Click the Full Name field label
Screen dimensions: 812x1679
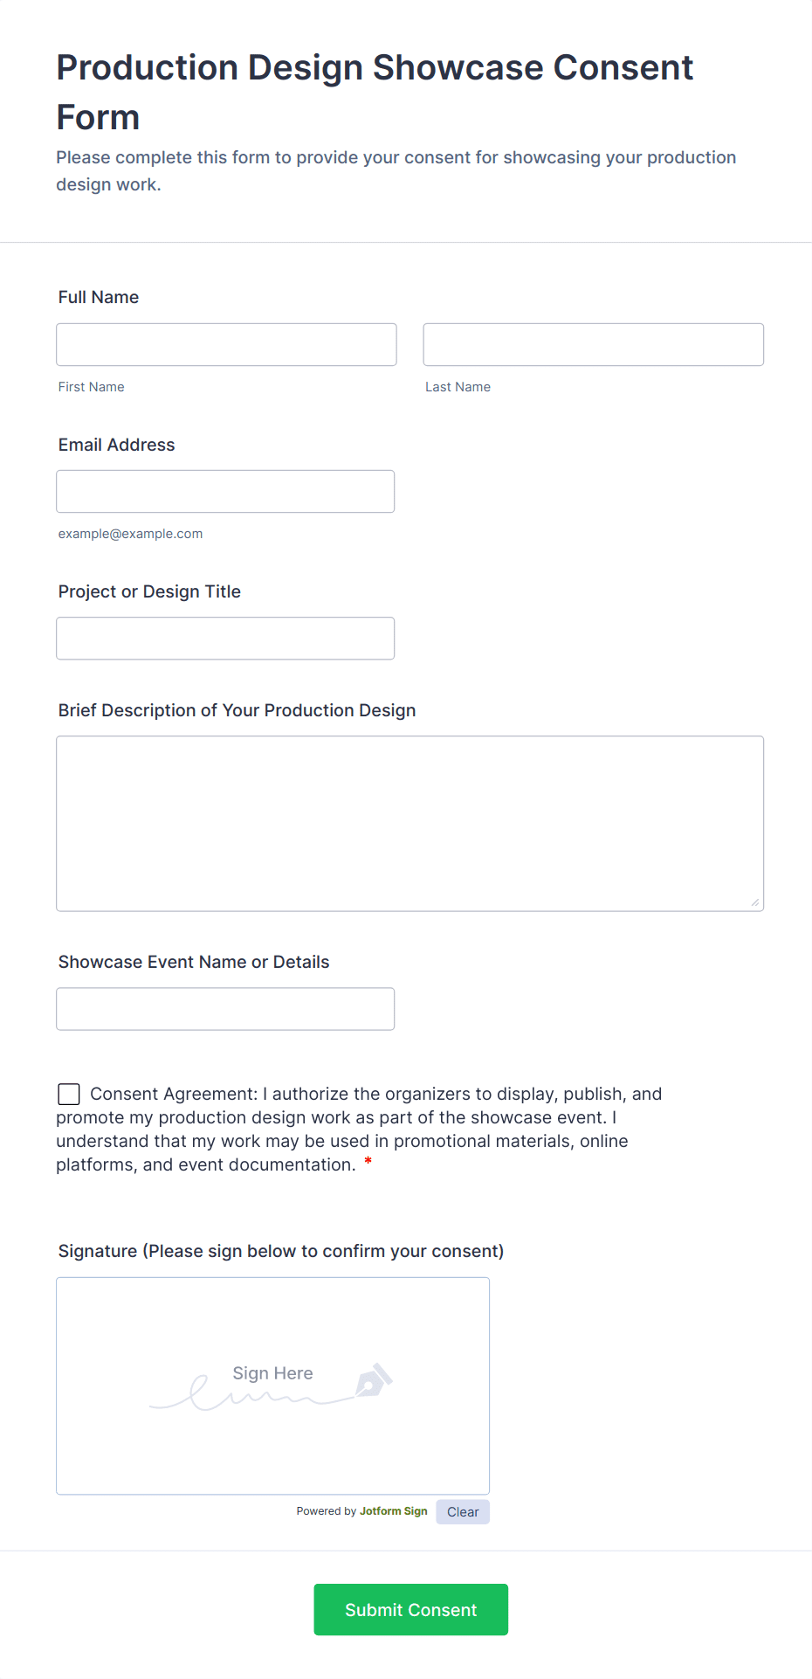click(x=99, y=297)
